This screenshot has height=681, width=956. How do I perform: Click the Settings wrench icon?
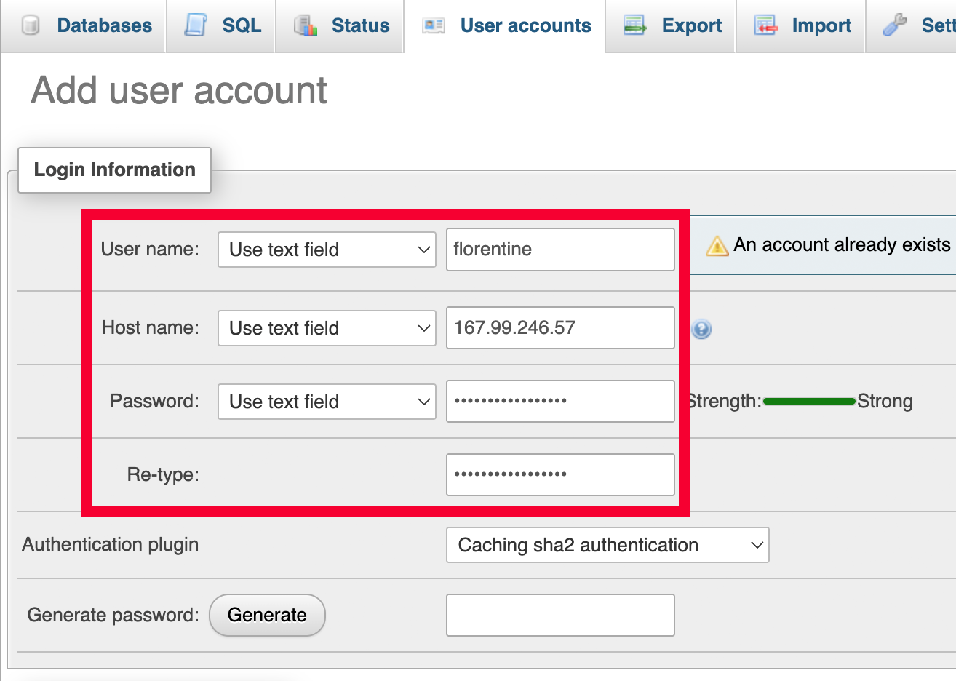pos(895,25)
